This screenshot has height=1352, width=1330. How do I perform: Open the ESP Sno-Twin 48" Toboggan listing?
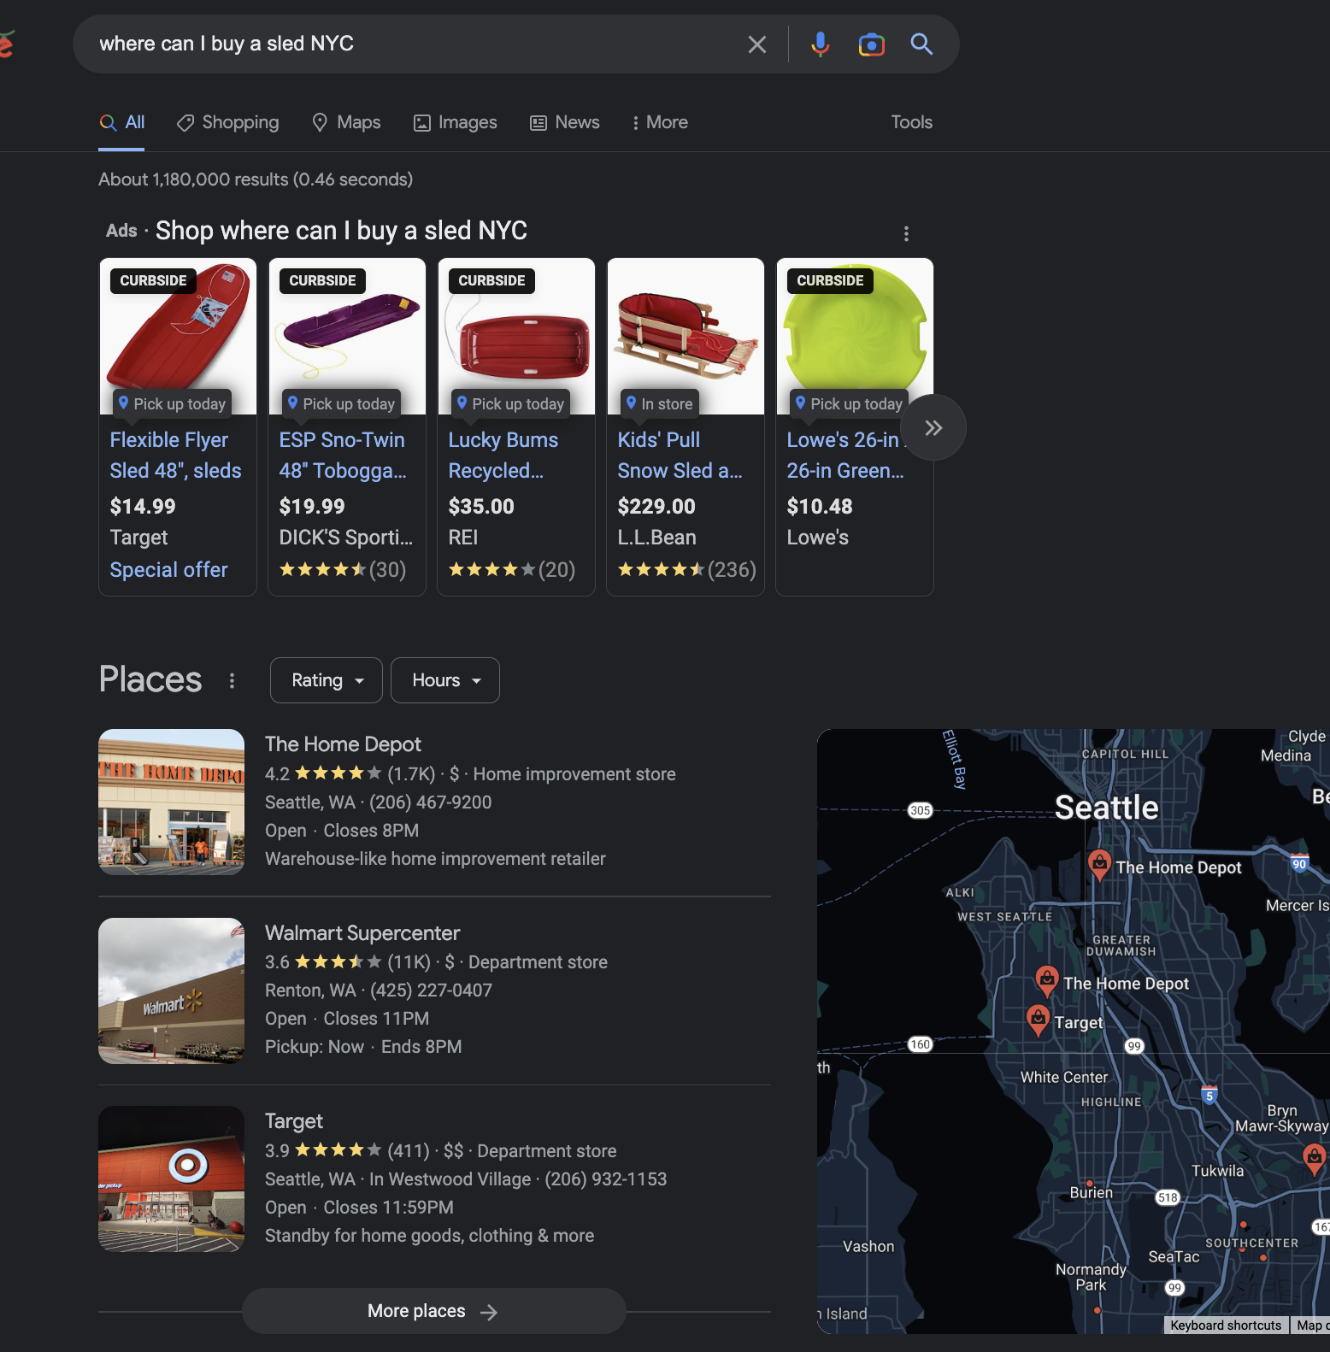(x=343, y=456)
